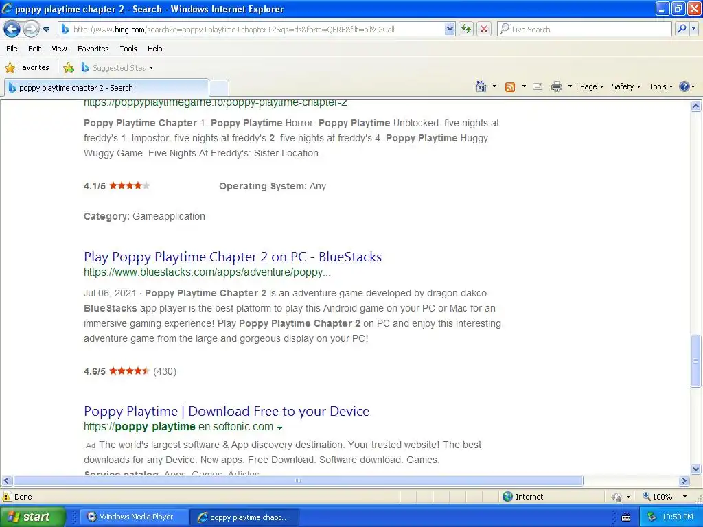Screen dimensions: 703x527
Task: Click the vertical scrollbar up arrow
Action: [x=696, y=106]
